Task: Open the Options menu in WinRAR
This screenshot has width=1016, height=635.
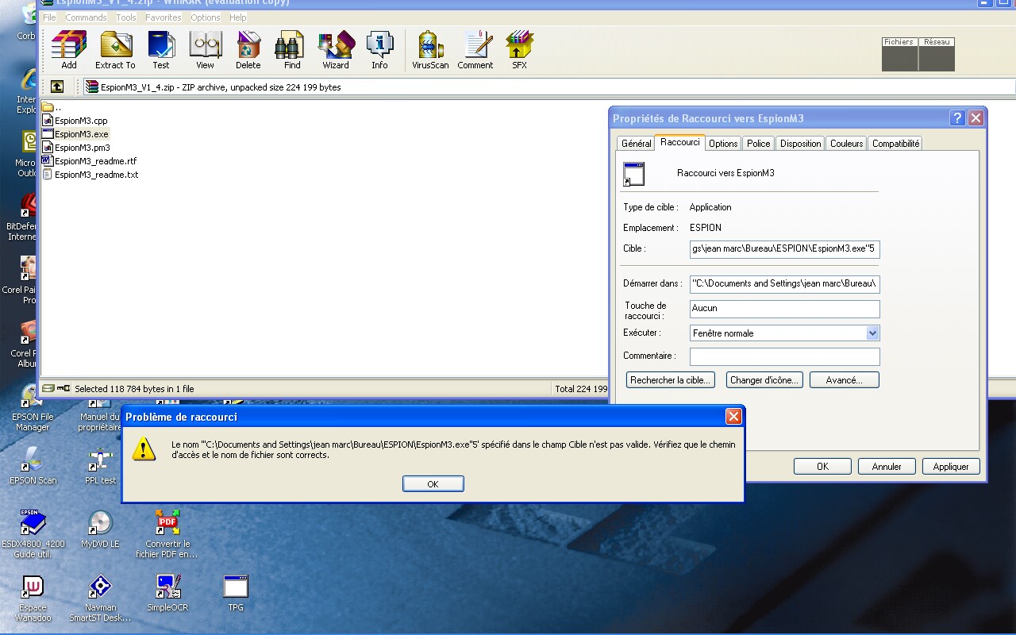Action: point(206,17)
